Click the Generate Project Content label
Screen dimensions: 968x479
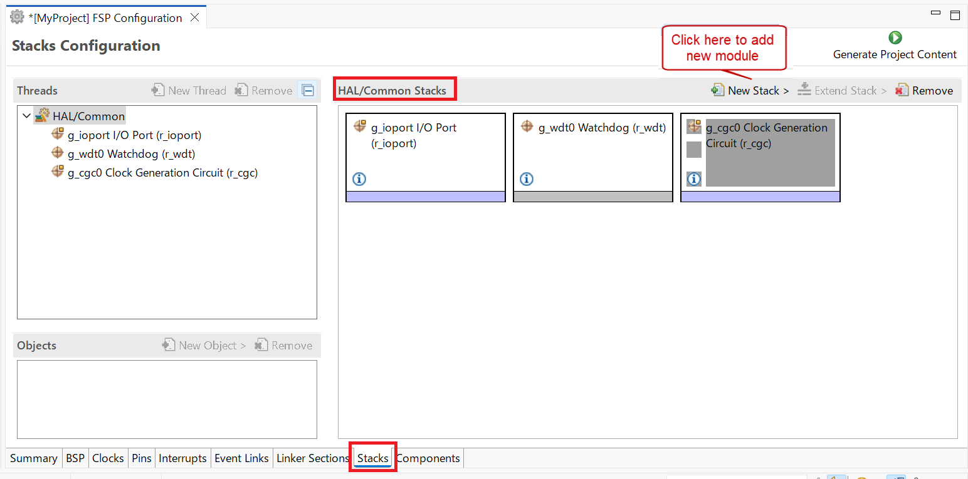[x=895, y=54]
